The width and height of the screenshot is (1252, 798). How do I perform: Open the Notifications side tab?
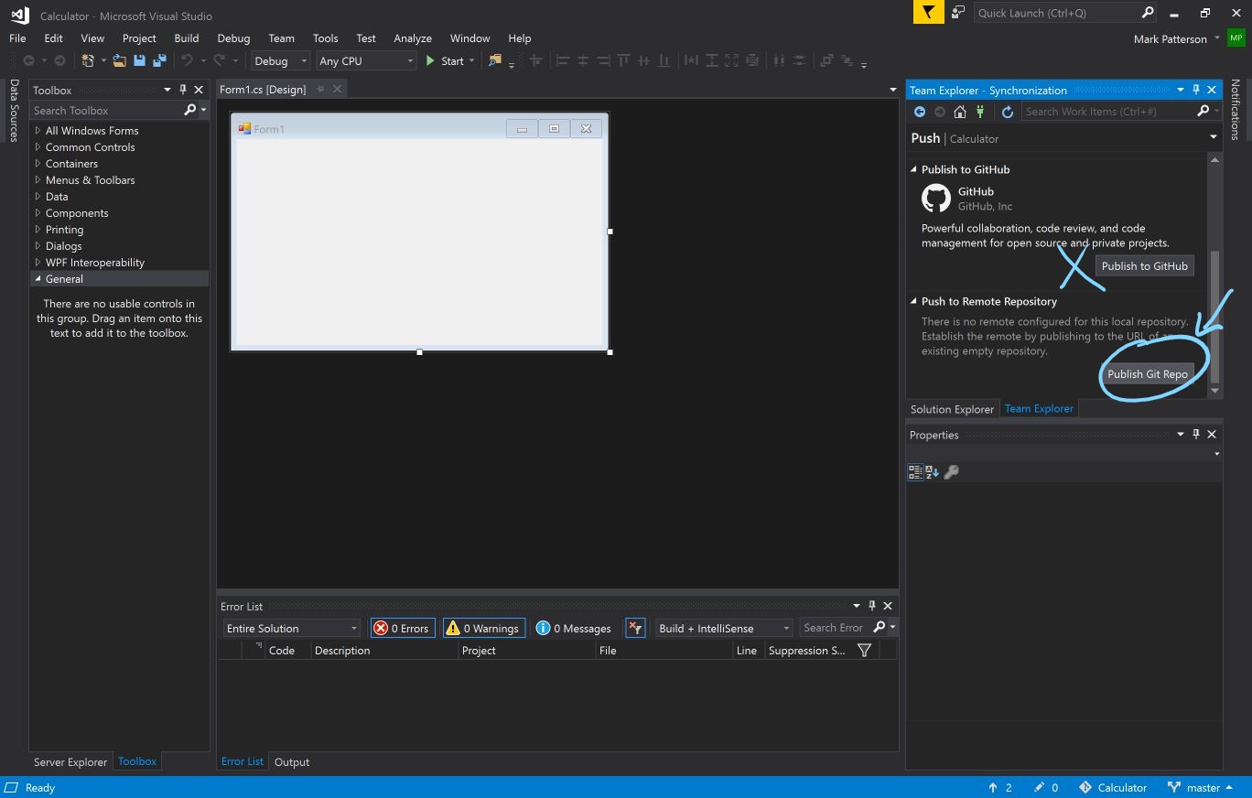1236,110
